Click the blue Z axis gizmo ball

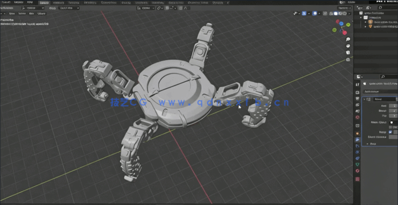click(342, 24)
